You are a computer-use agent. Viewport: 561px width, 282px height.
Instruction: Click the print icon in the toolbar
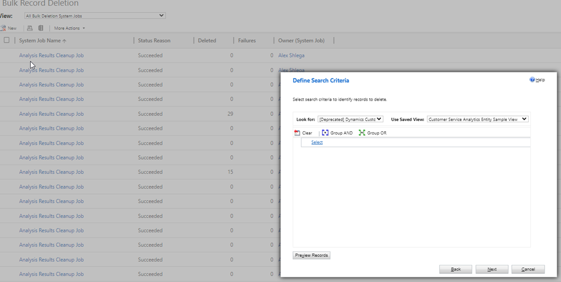click(x=30, y=28)
